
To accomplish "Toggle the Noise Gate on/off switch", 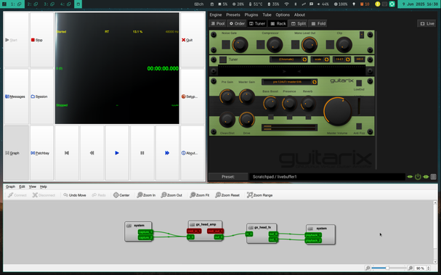I will [226, 45].
